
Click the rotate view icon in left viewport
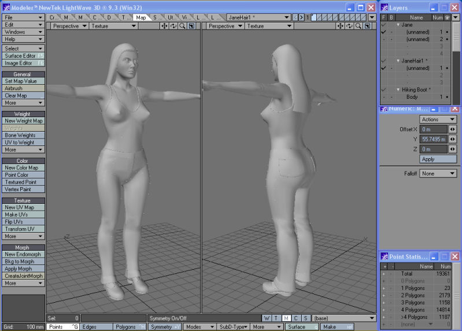(173, 26)
